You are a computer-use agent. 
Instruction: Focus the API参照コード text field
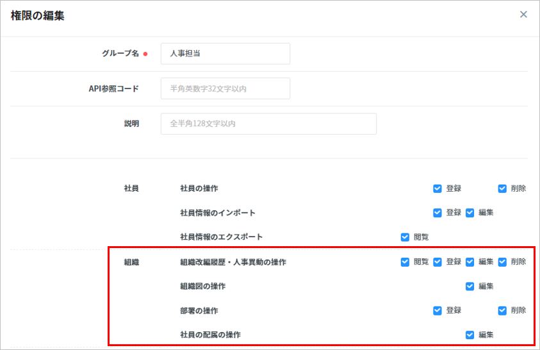pyautogui.click(x=225, y=88)
